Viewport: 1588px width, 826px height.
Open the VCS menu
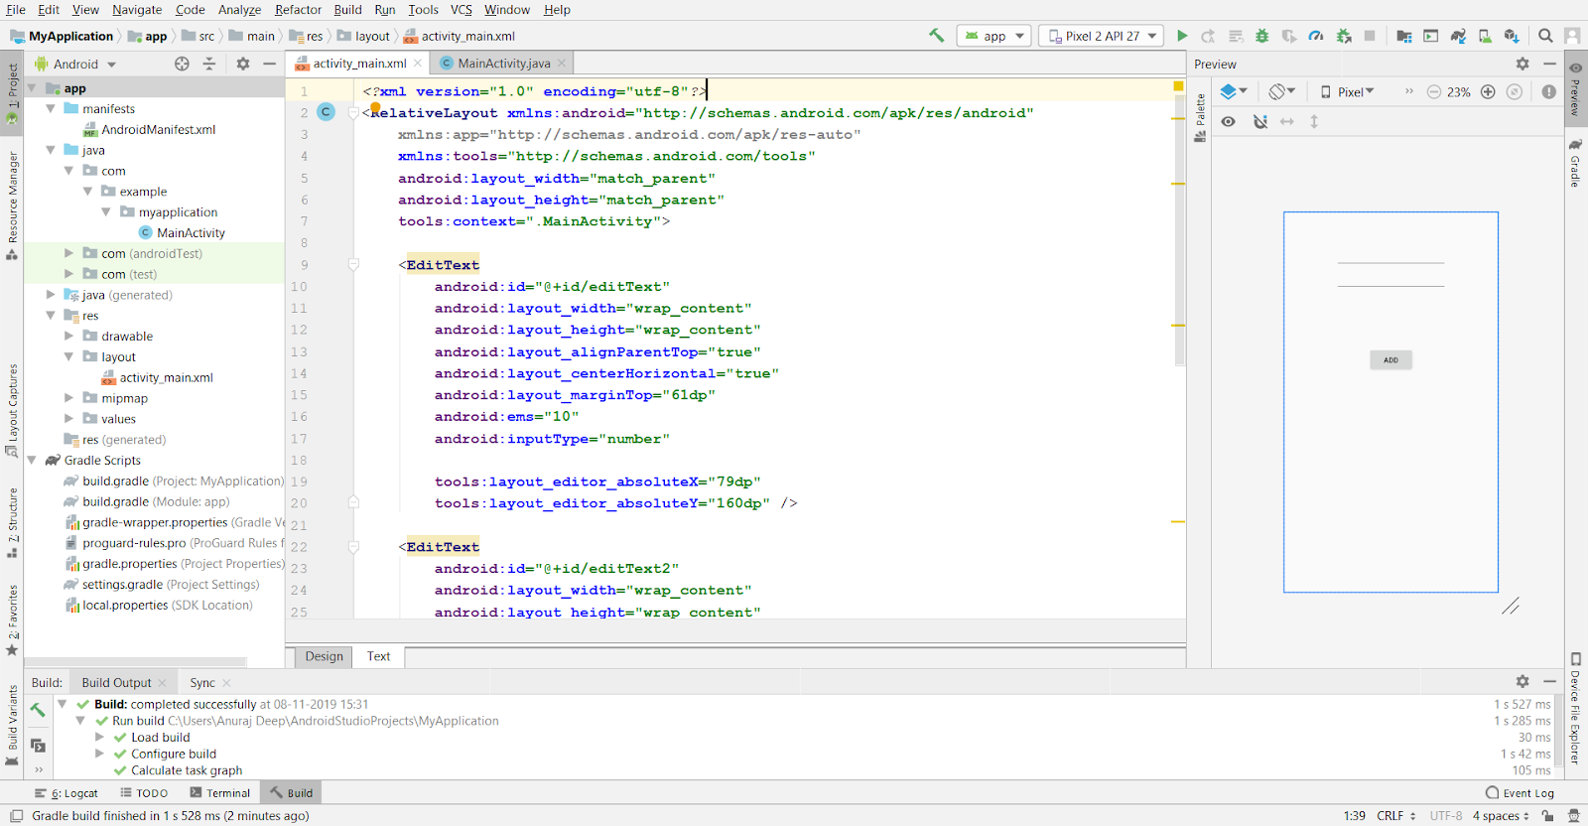(462, 10)
